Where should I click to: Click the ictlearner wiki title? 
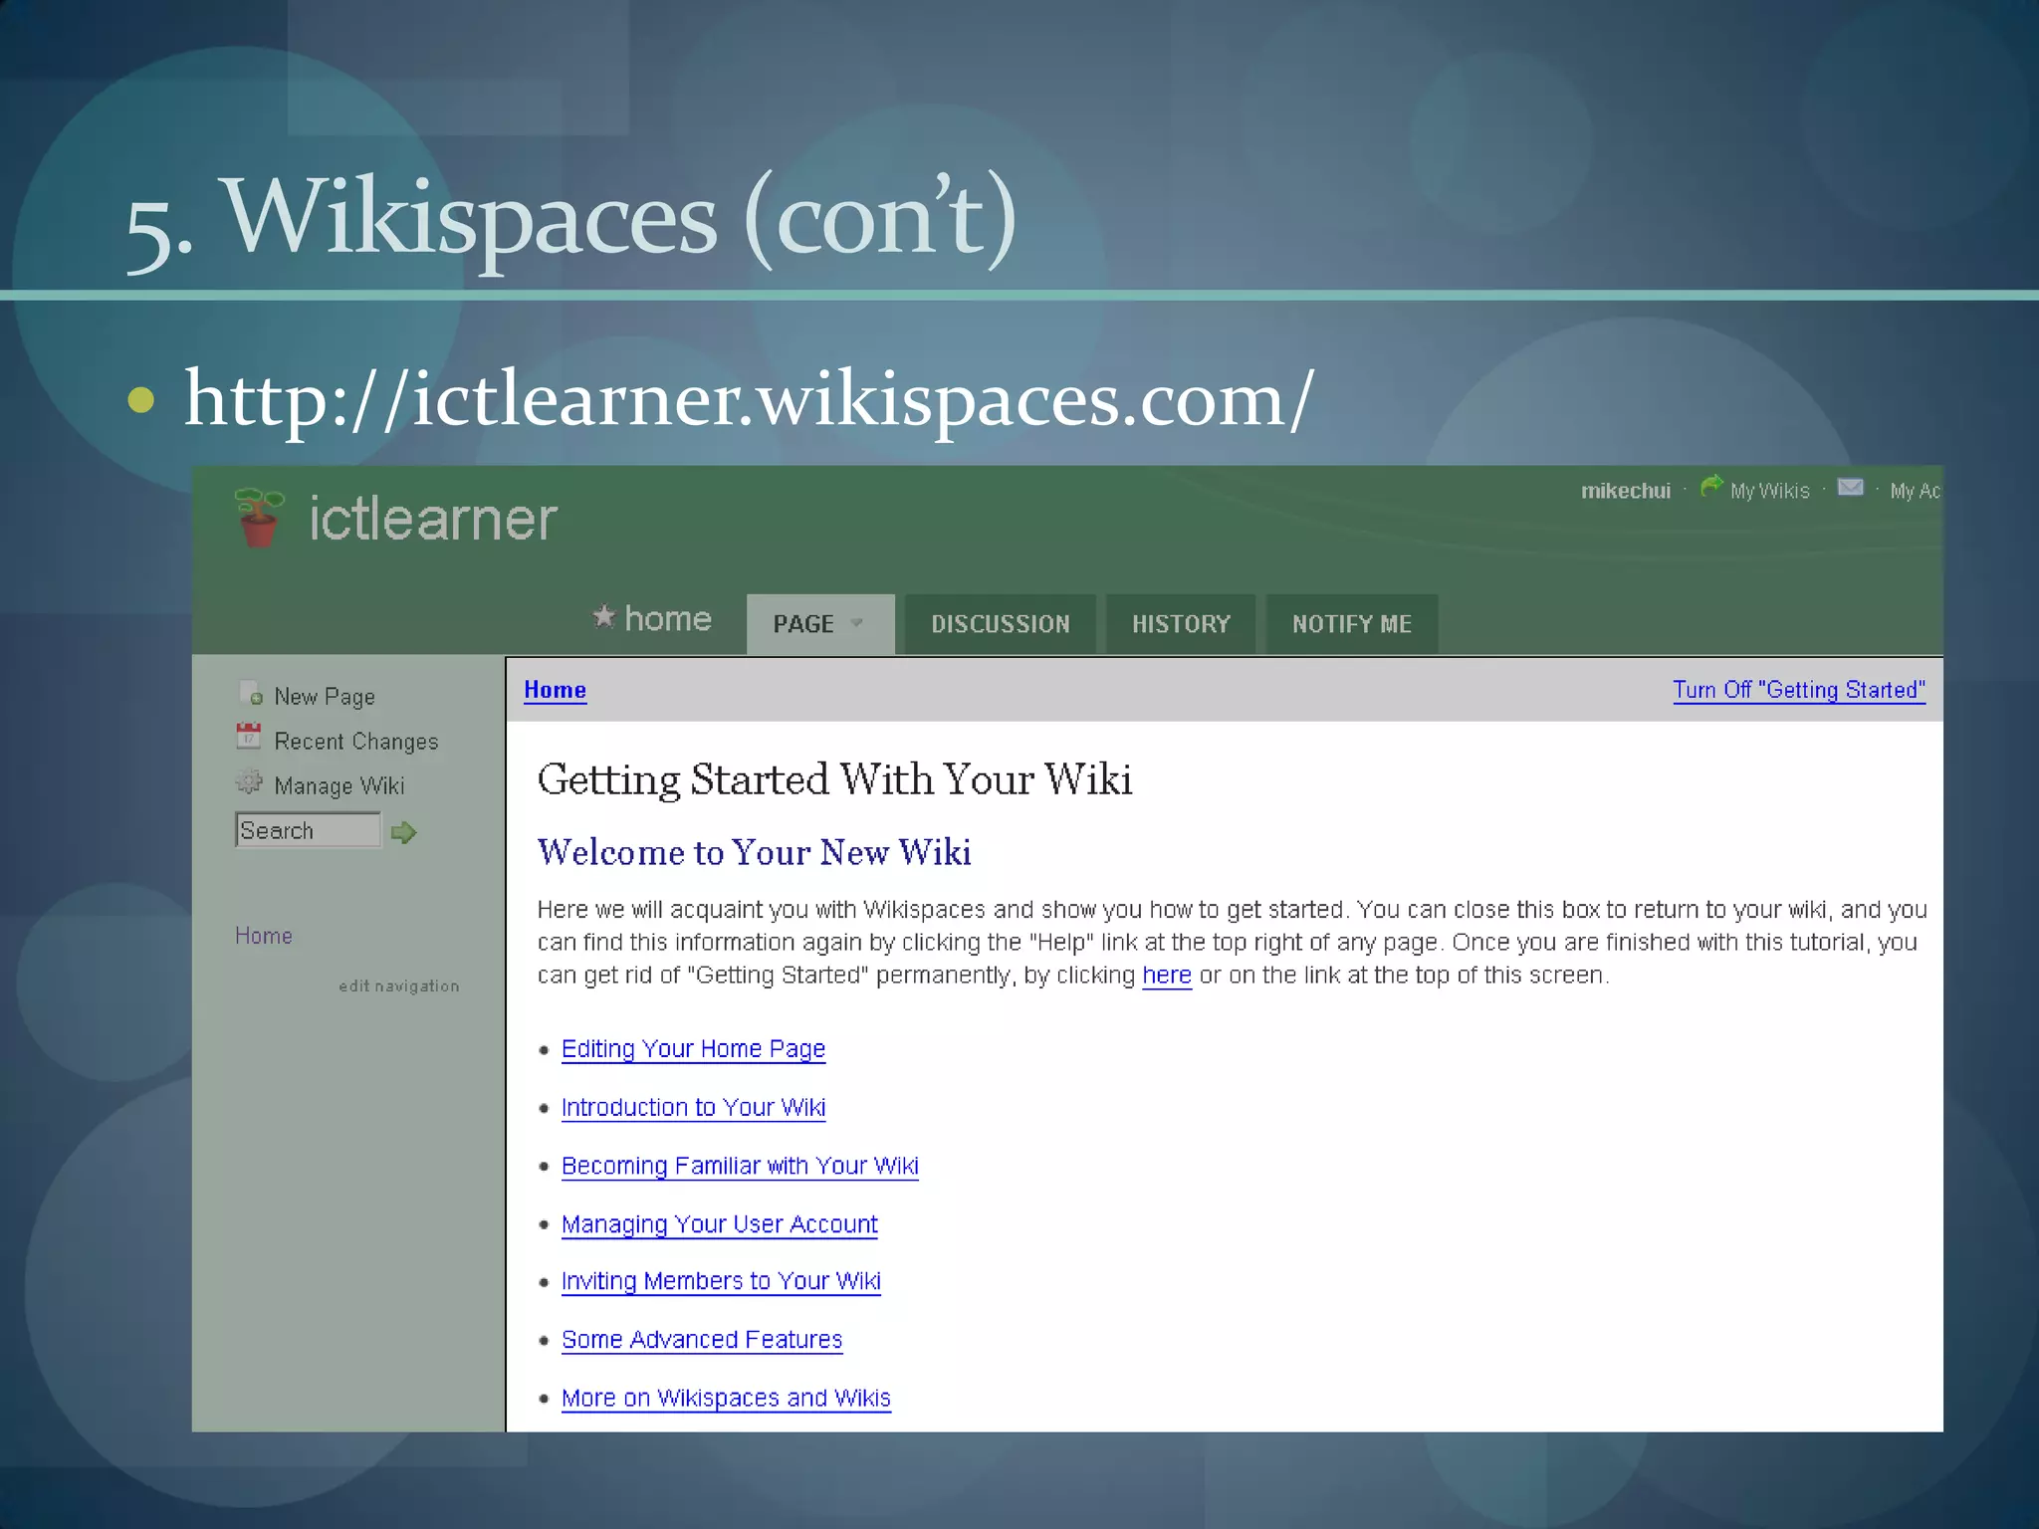point(433,519)
